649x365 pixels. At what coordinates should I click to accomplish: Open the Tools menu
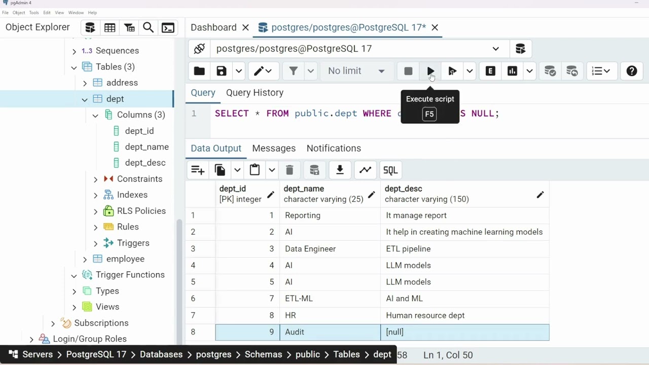click(x=34, y=13)
